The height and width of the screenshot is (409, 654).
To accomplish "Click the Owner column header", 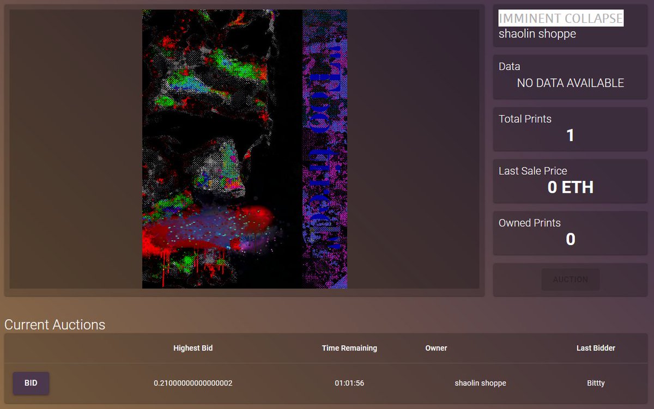I will [436, 348].
